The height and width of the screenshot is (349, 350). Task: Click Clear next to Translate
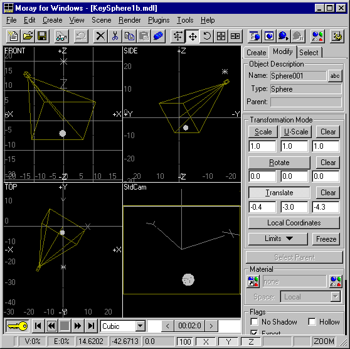pyautogui.click(x=328, y=193)
